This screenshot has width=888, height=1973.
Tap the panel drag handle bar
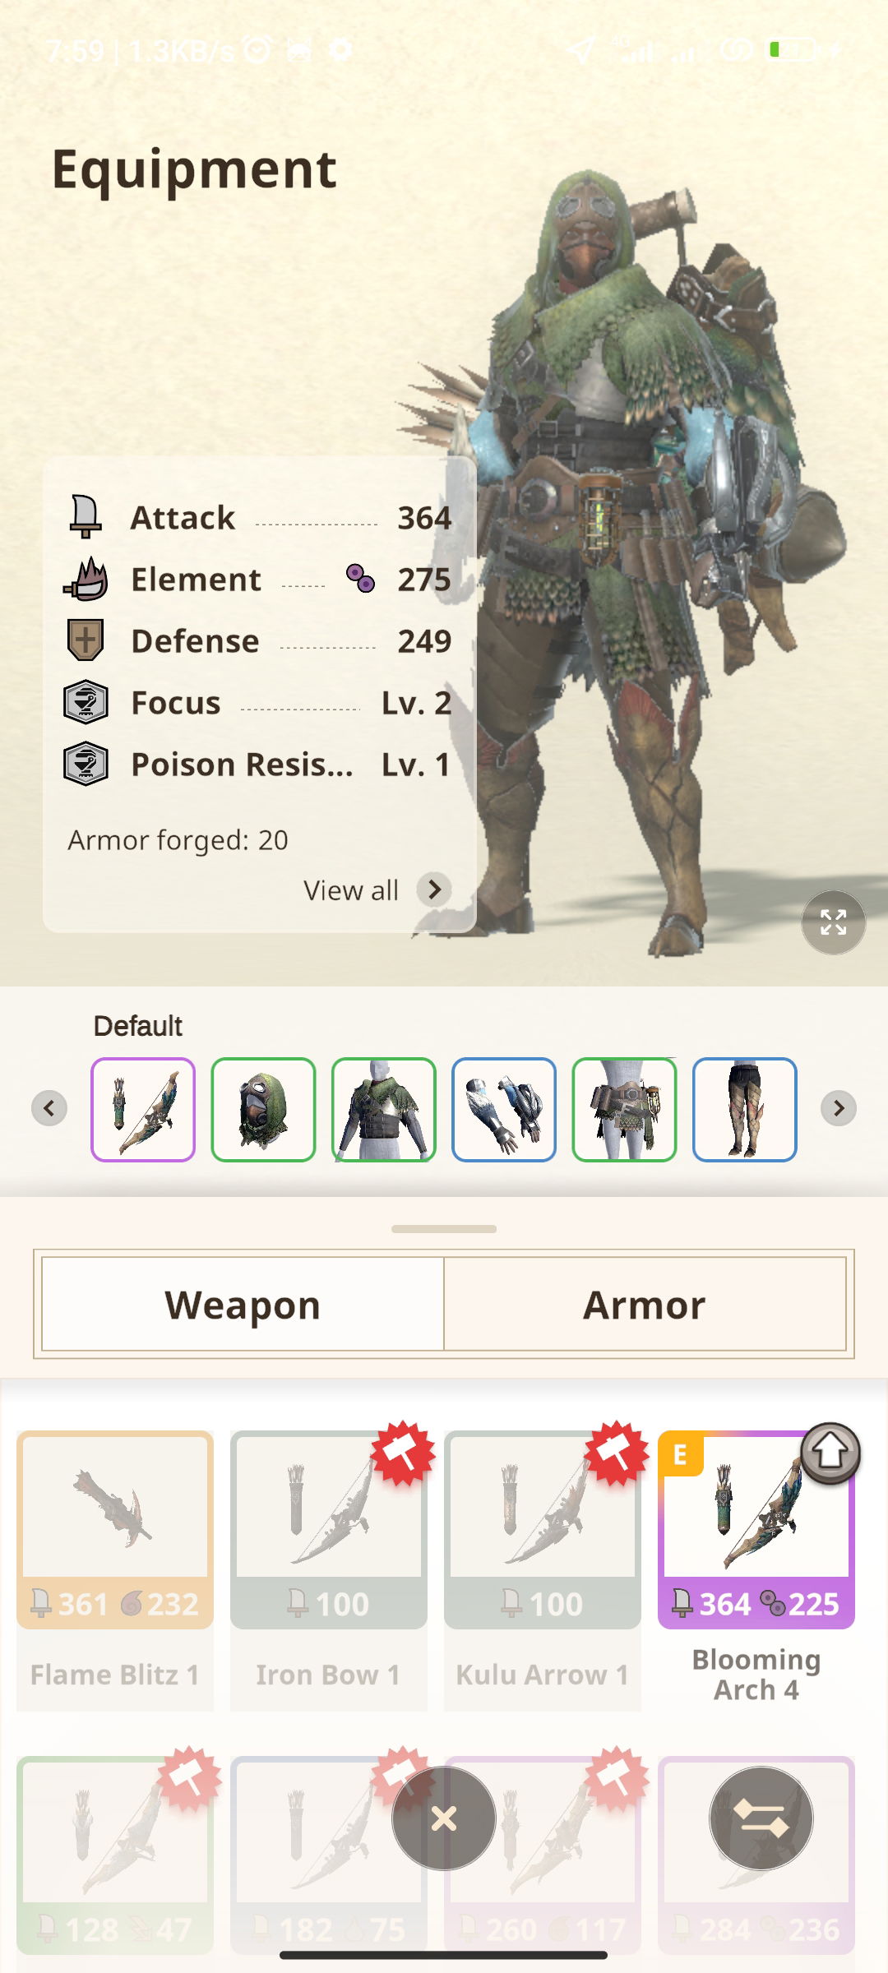point(444,1229)
